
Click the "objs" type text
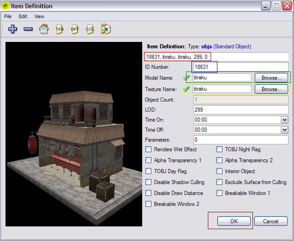point(206,46)
